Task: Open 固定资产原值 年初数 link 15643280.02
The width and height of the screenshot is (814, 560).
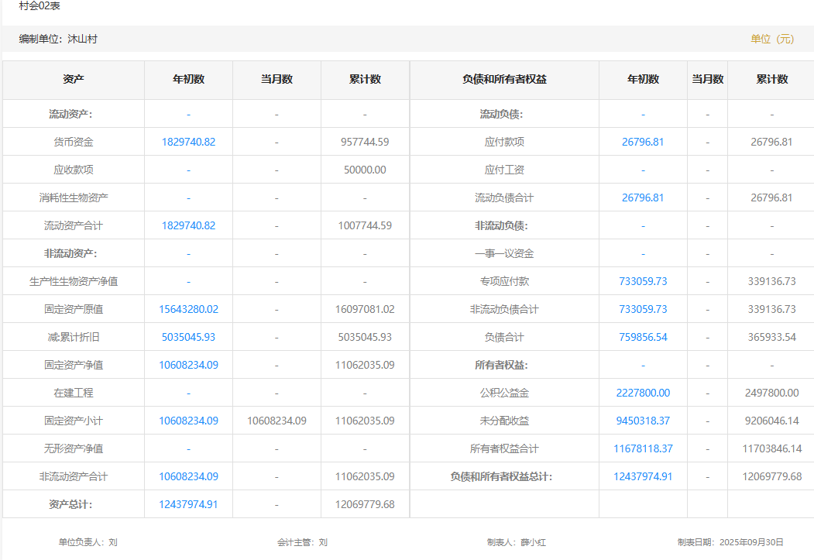Action: pos(188,309)
